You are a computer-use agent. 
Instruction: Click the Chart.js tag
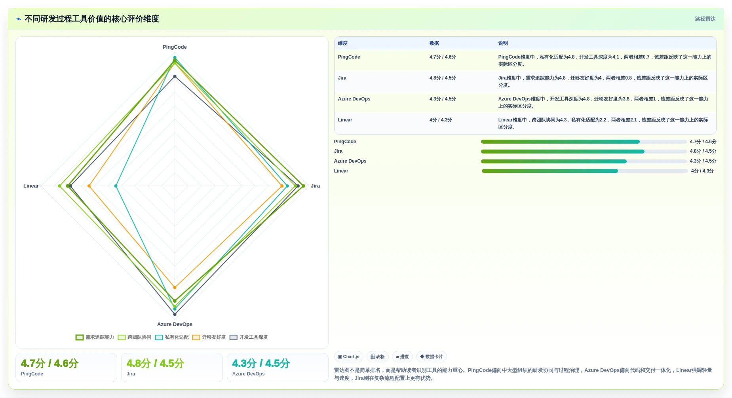pyautogui.click(x=349, y=357)
